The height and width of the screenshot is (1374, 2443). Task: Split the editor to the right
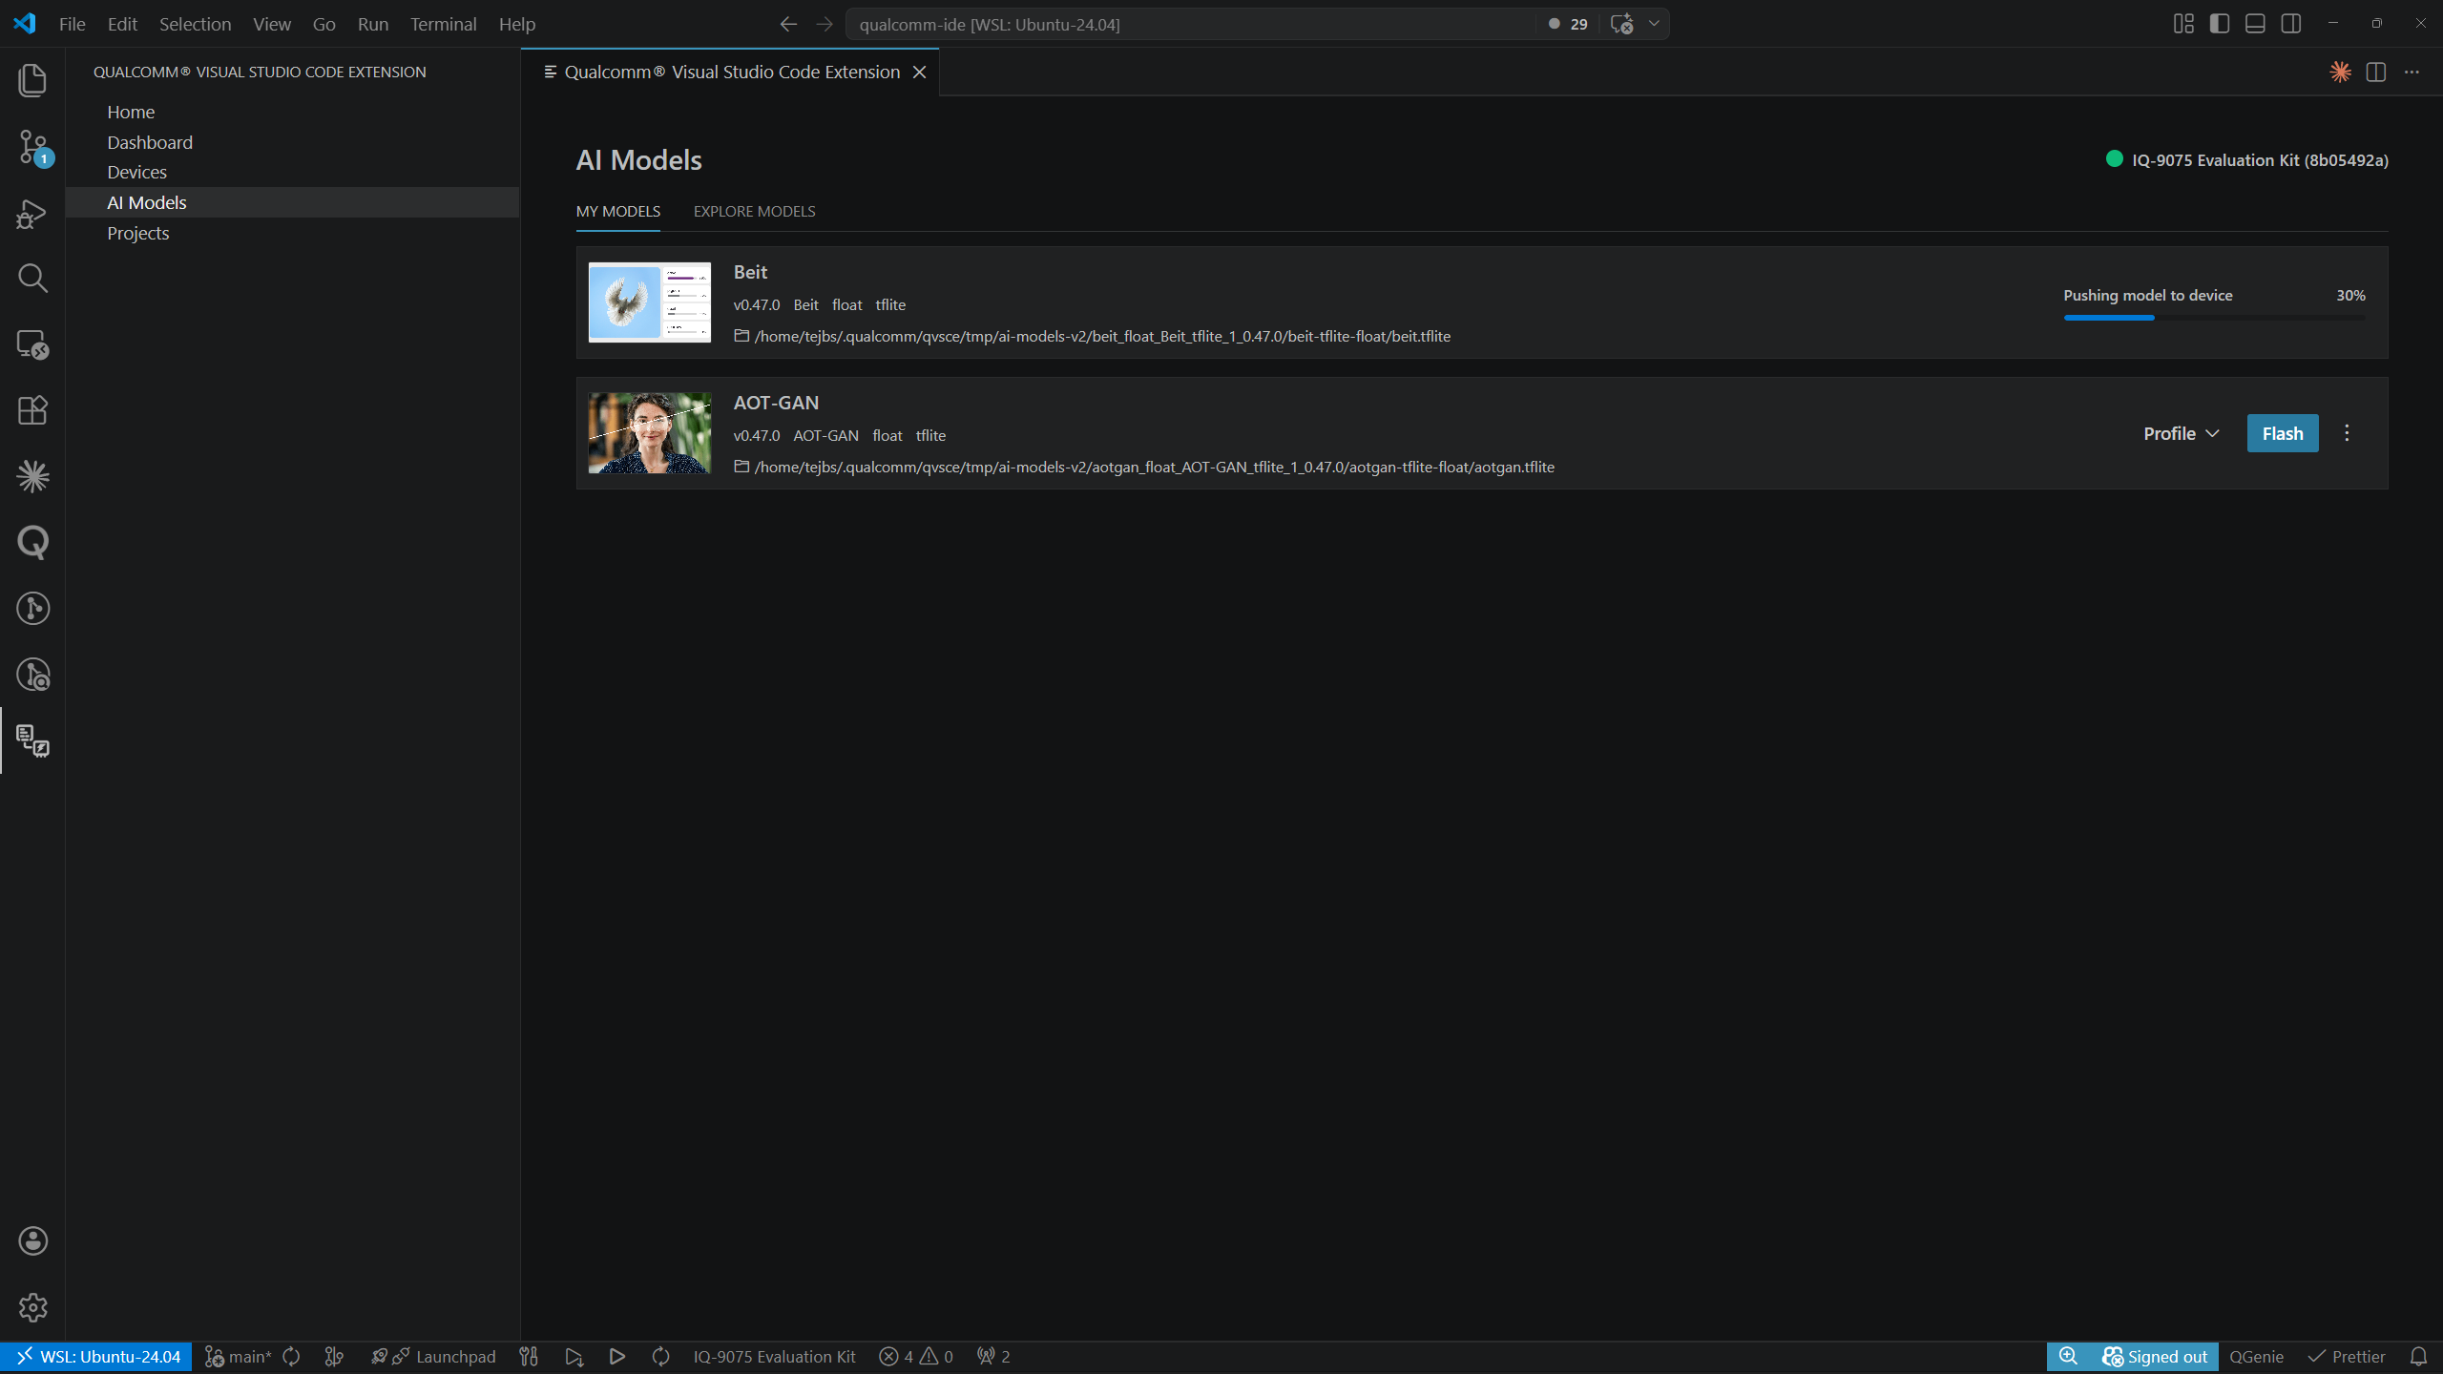coord(2376,72)
